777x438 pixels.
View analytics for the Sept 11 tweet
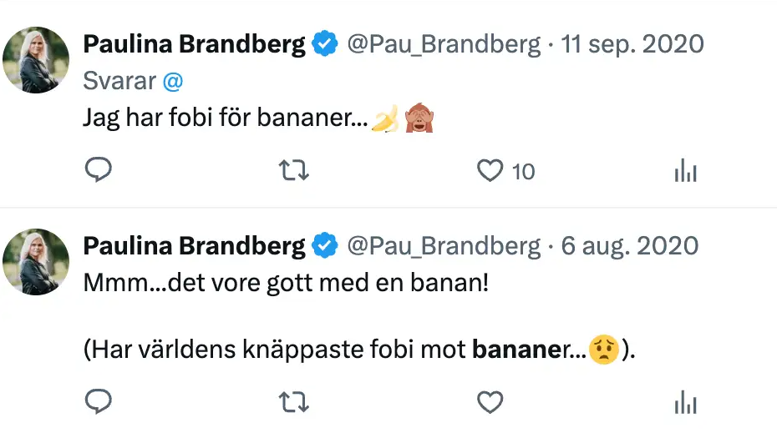(685, 172)
